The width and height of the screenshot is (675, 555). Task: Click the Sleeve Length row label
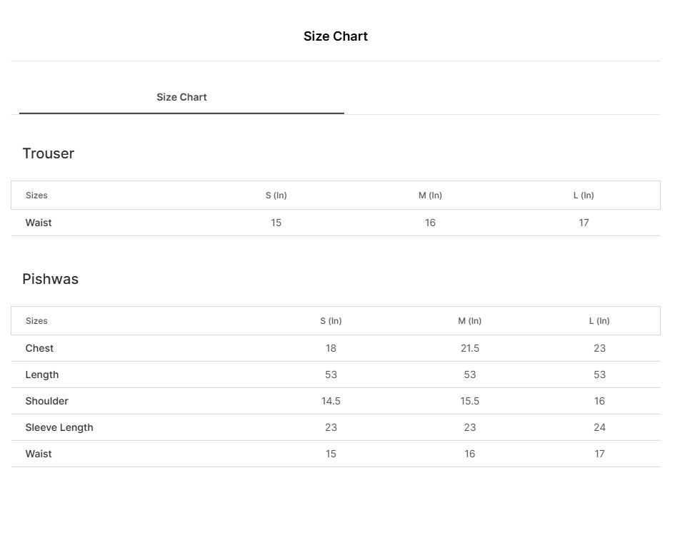(x=59, y=427)
